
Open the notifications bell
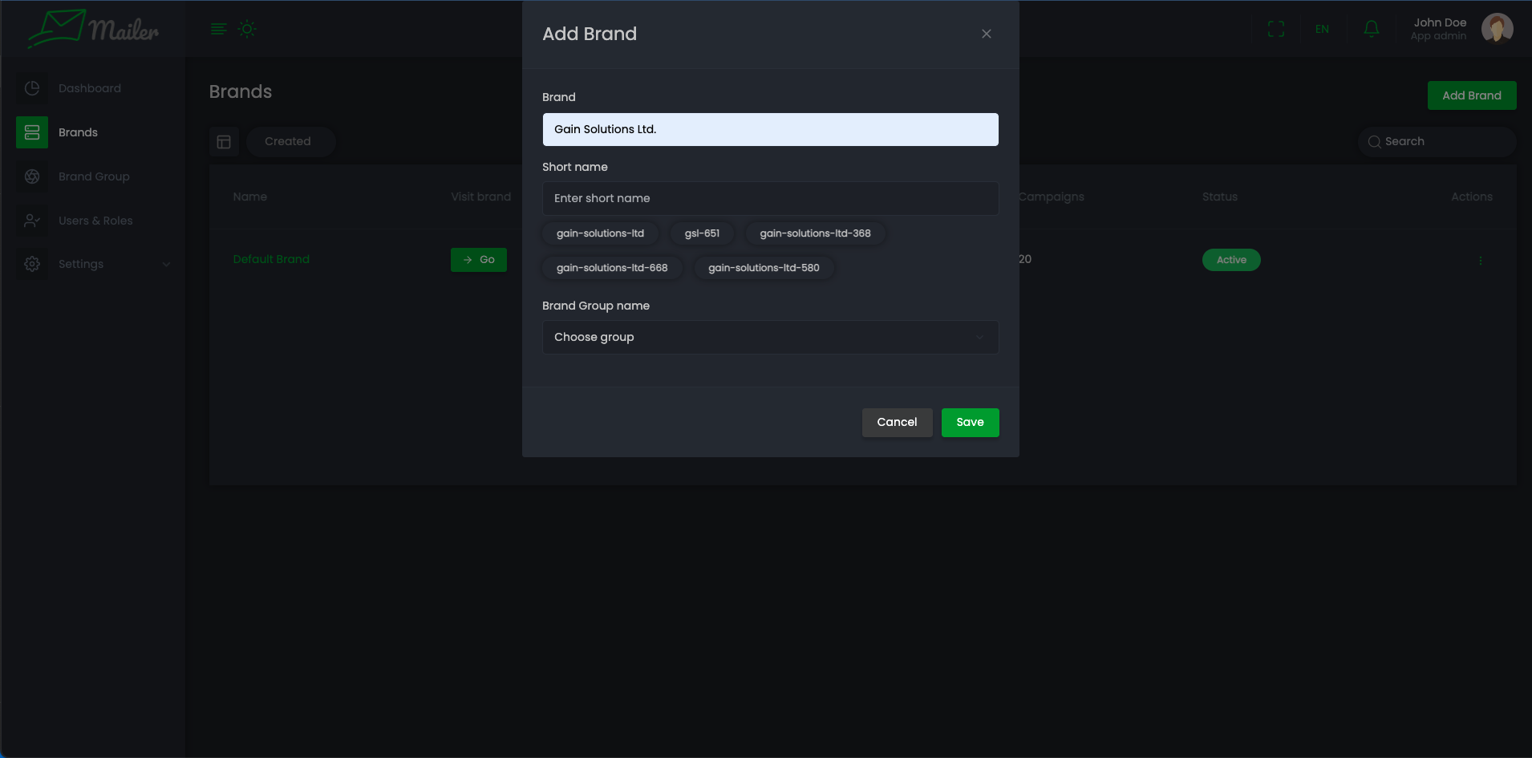[x=1371, y=29]
